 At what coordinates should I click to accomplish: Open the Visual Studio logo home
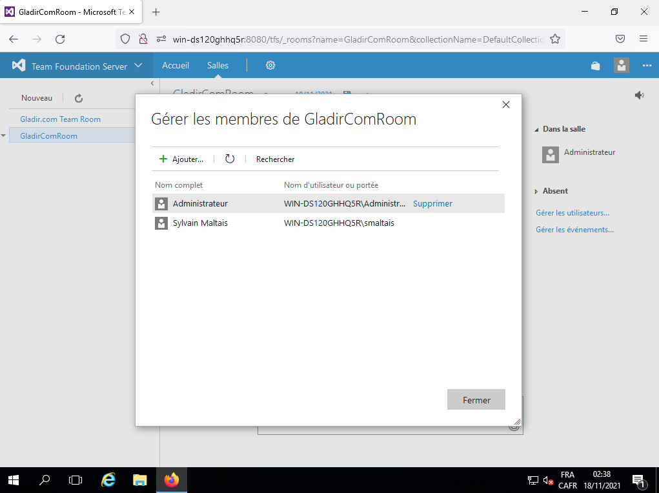(19, 66)
